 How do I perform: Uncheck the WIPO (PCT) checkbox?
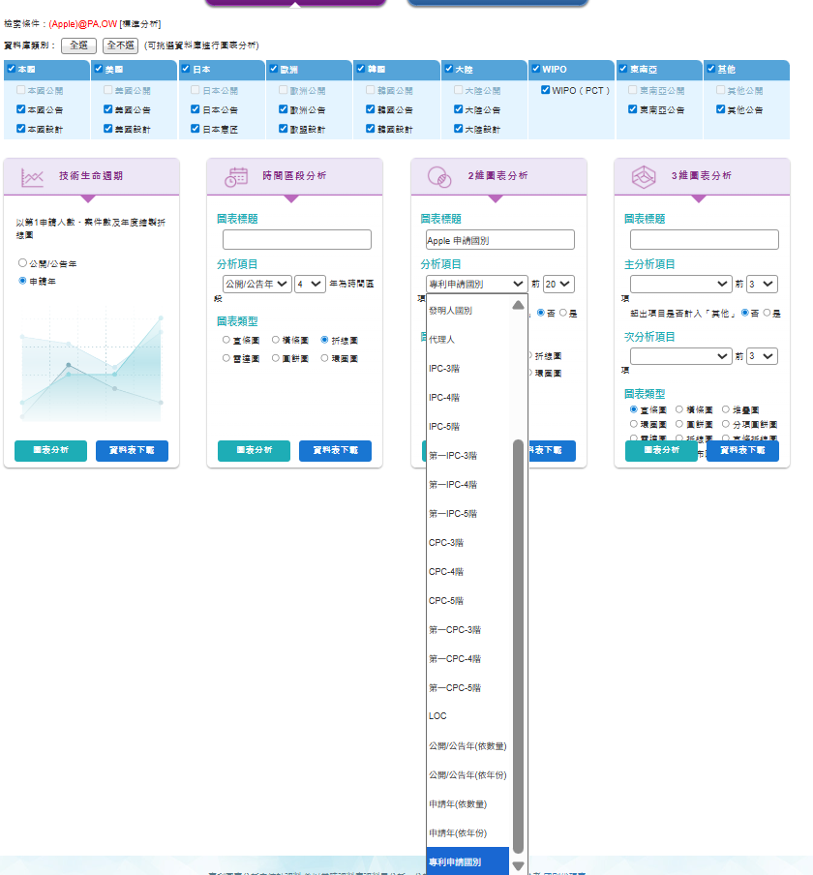[x=546, y=90]
